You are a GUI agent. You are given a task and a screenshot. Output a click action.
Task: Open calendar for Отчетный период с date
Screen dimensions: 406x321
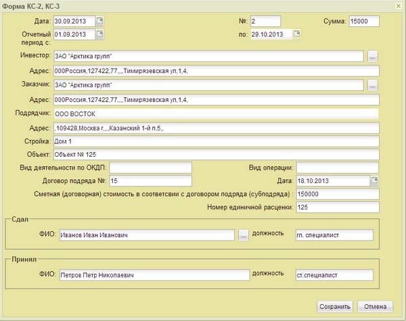click(x=99, y=34)
